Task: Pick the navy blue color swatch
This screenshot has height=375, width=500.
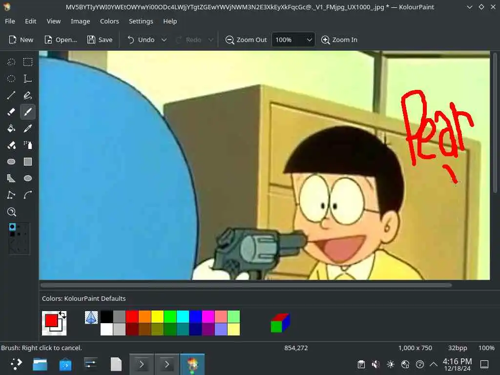Action: [x=195, y=330]
